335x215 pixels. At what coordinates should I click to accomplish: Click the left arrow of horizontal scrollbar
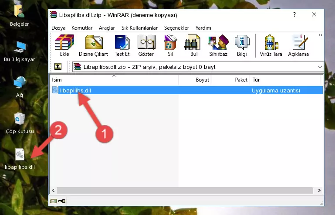coord(53,190)
